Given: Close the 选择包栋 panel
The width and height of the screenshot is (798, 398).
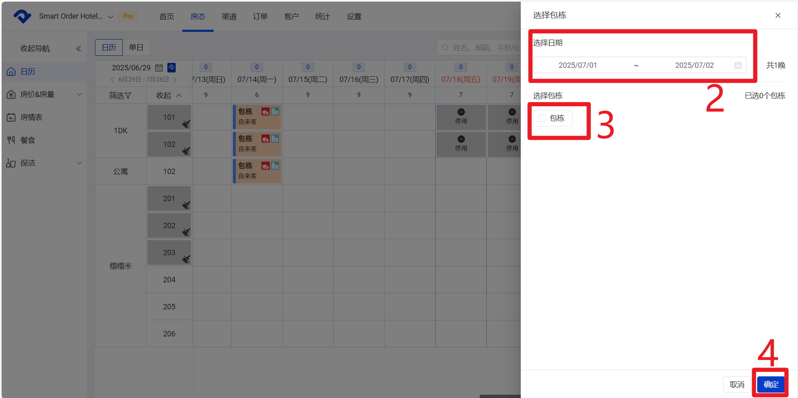Looking at the screenshot, I should [778, 15].
